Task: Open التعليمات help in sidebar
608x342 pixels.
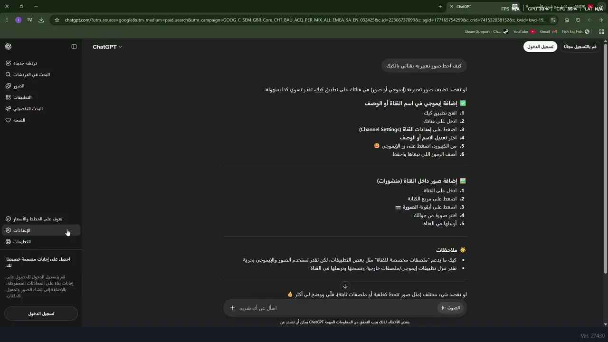Action: click(x=41, y=242)
